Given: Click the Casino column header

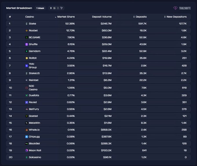Looking at the screenshot, I should pos(30,17).
